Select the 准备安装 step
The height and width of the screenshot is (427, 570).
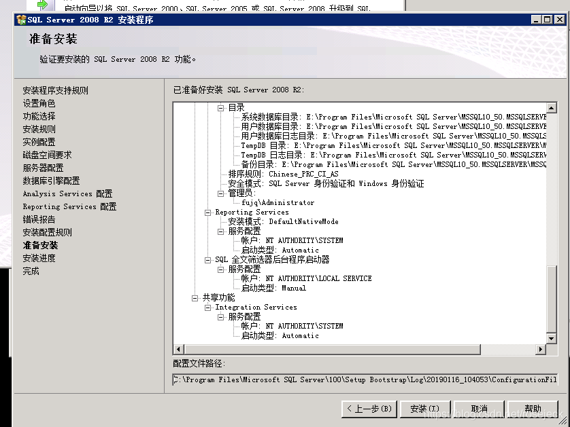coord(40,245)
